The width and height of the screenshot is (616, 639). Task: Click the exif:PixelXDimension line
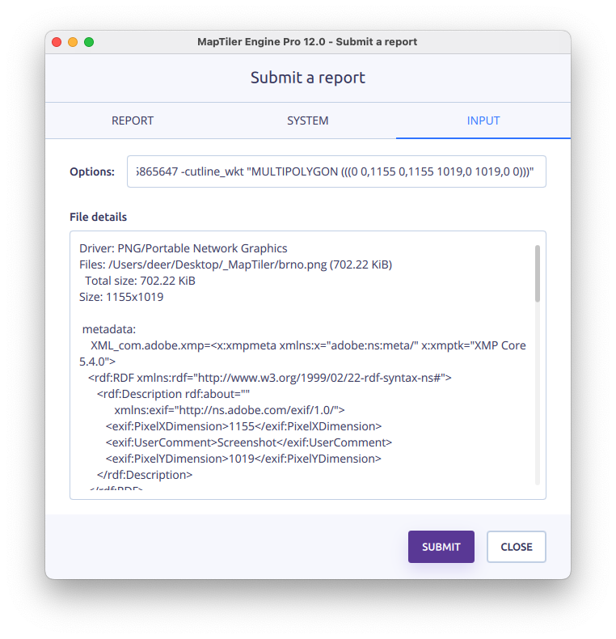click(243, 426)
